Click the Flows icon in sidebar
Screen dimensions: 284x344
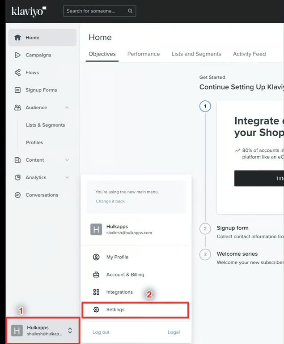tap(17, 73)
